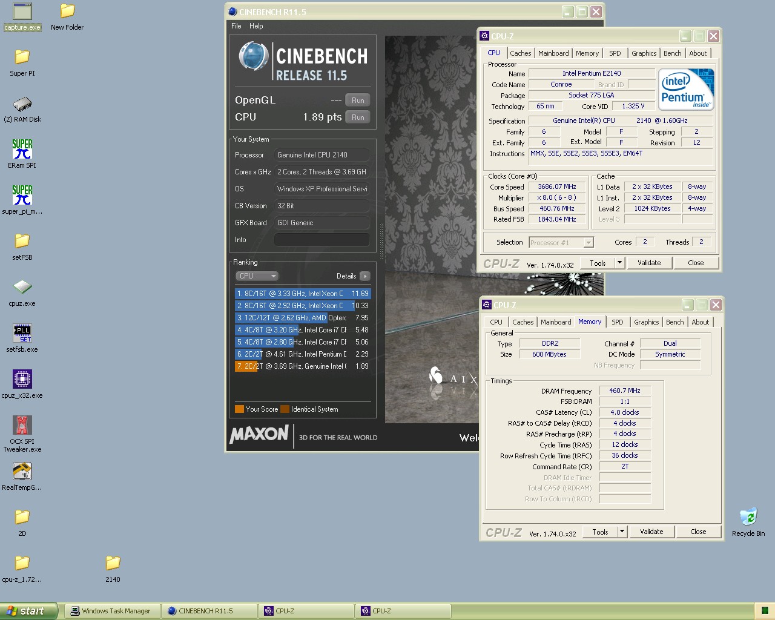Select ranking row 7 Genuine Intel 1.89

tap(303, 366)
